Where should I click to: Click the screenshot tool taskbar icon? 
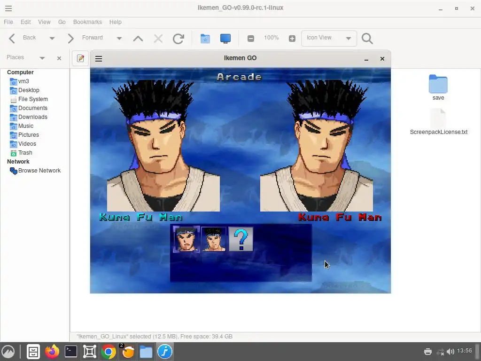pyautogui.click(x=90, y=352)
